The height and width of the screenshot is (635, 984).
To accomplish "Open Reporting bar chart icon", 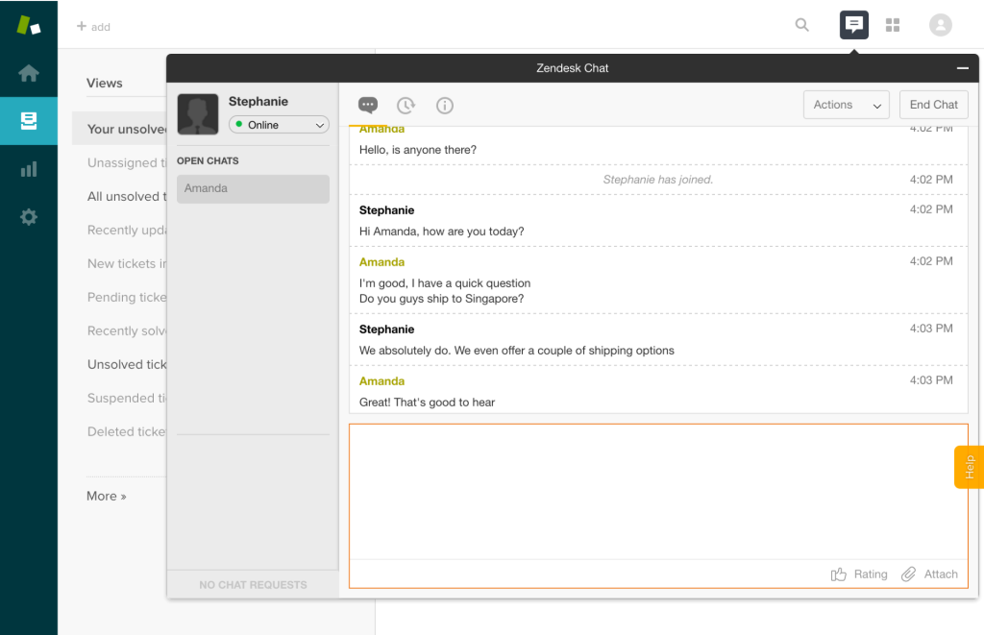I will point(28,169).
